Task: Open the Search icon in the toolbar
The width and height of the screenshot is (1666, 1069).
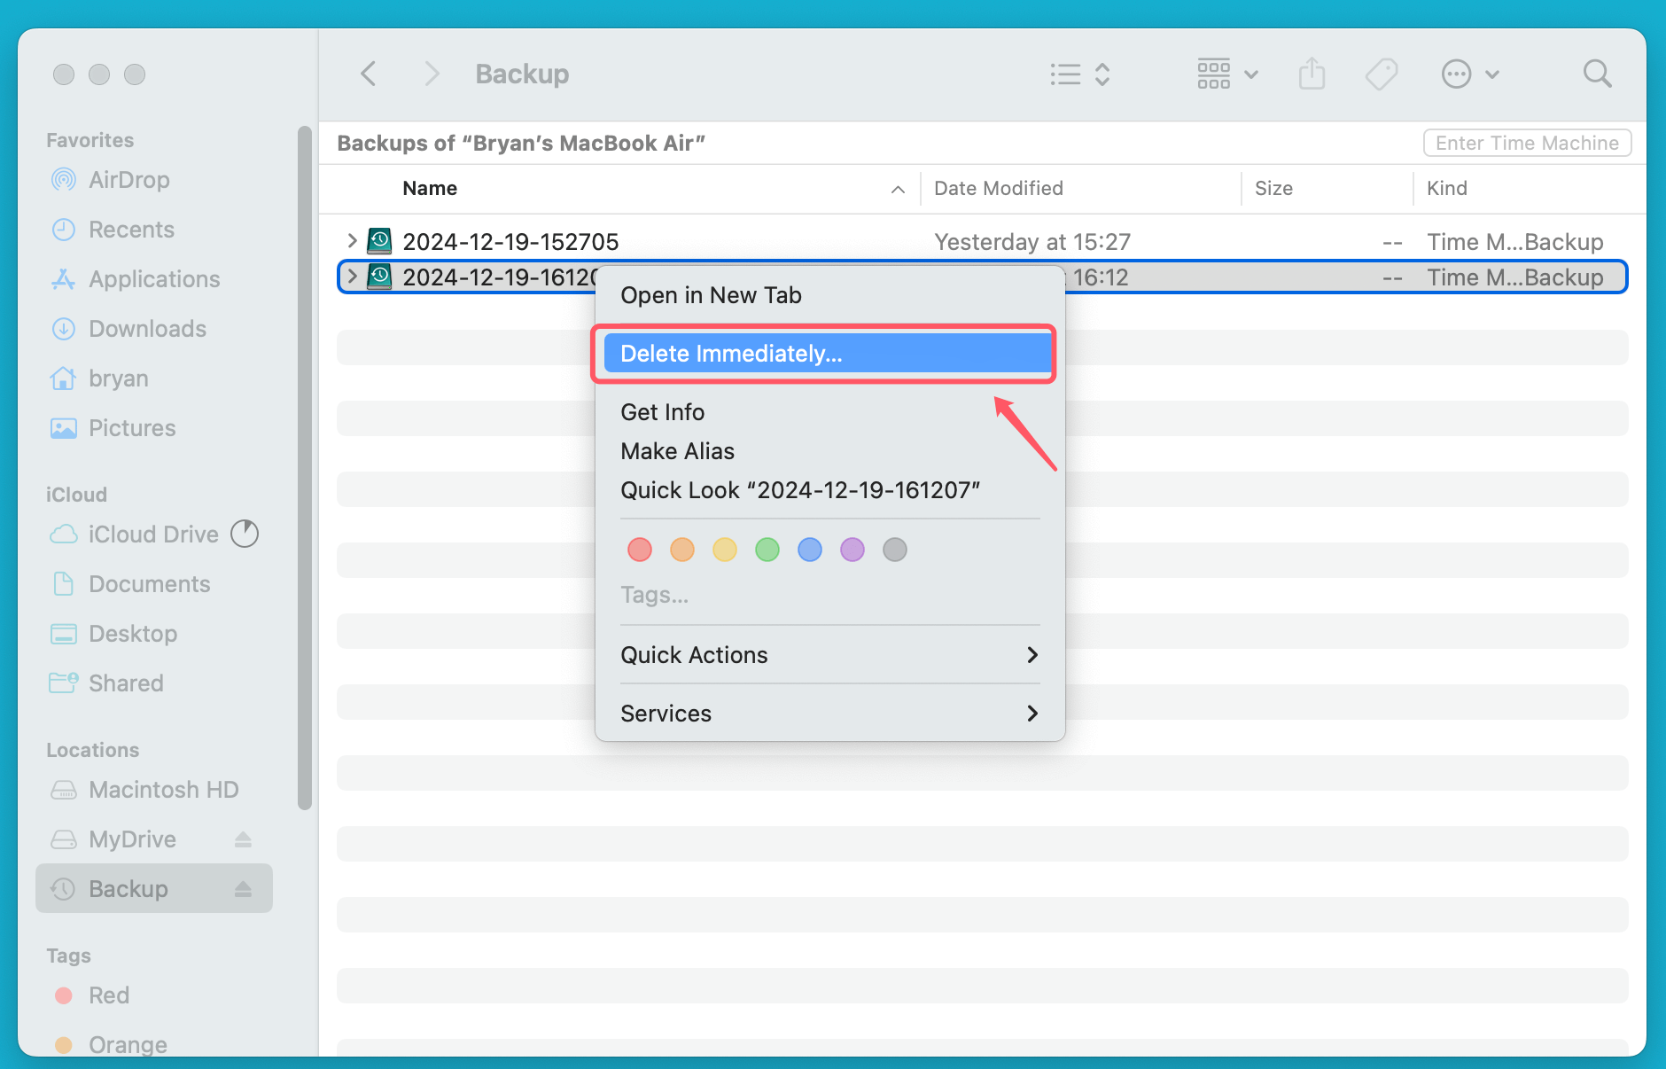Action: point(1597,74)
